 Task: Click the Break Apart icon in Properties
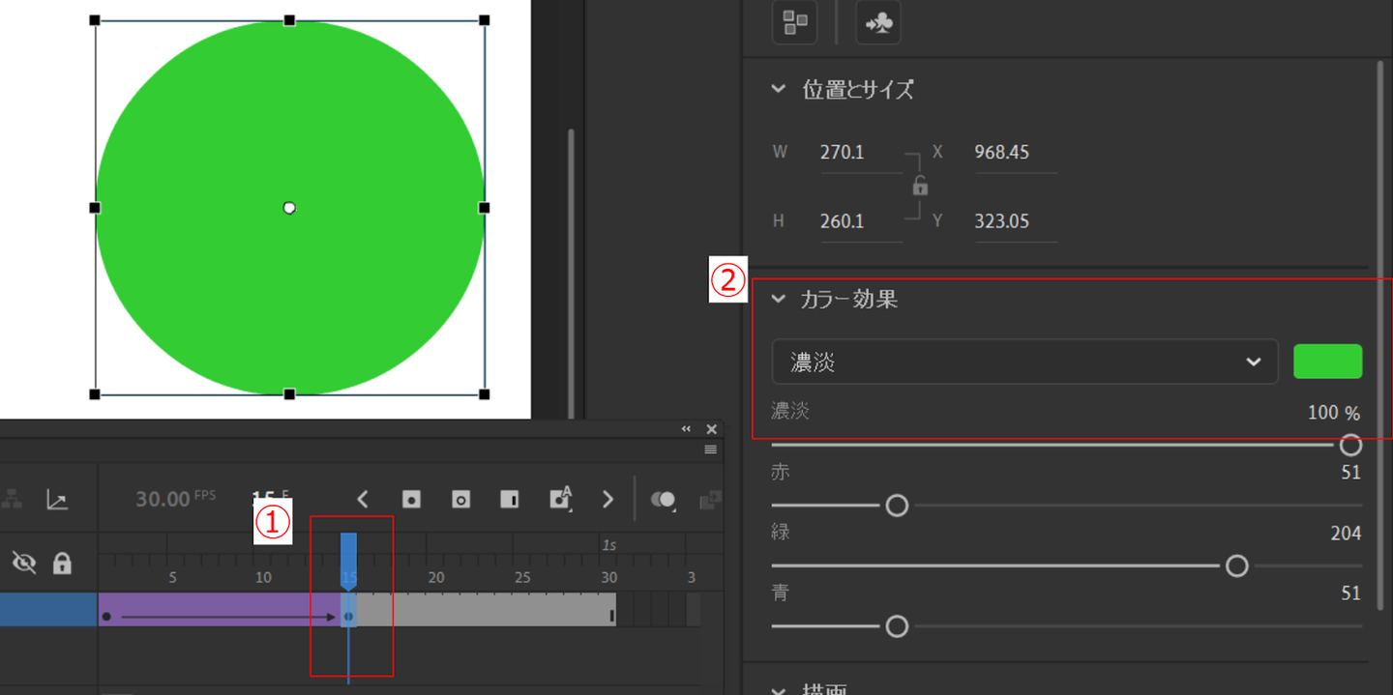point(795,22)
